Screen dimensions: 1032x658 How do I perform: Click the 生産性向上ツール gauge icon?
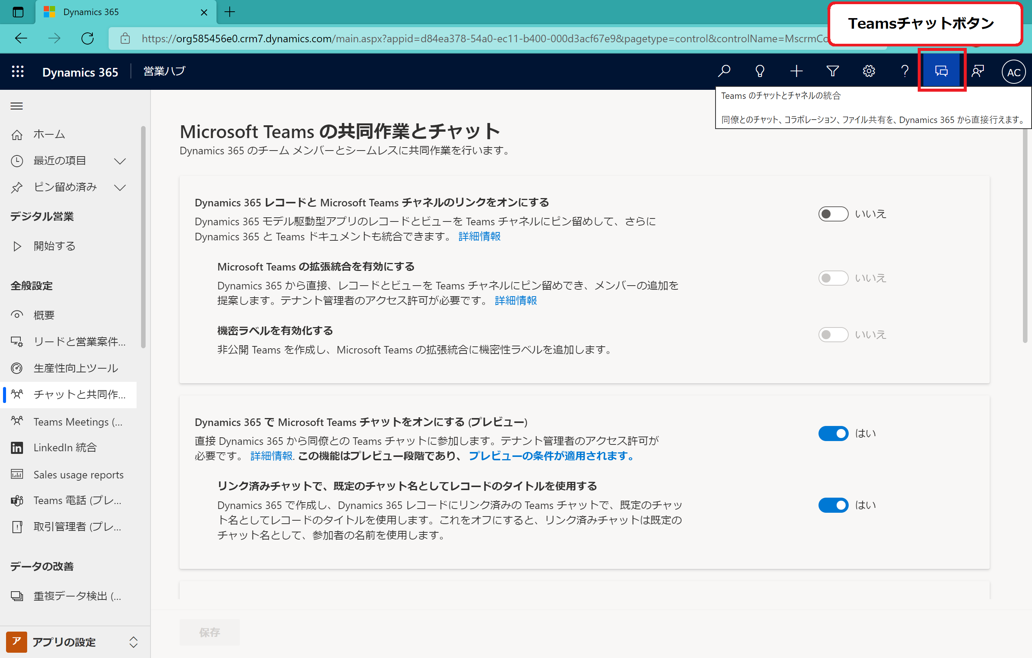pyautogui.click(x=17, y=368)
